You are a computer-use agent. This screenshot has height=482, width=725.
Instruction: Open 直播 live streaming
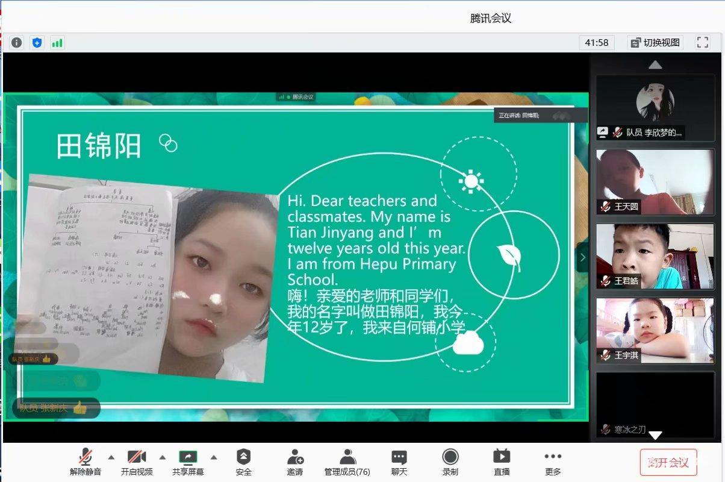[502, 462]
